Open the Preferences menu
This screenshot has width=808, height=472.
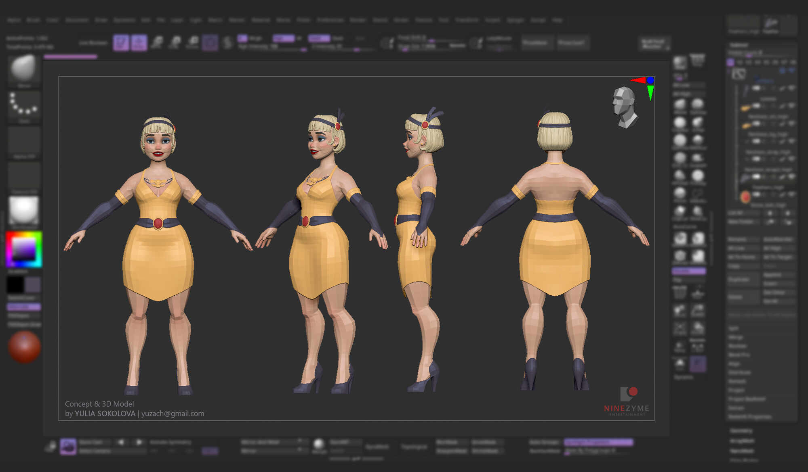click(x=330, y=20)
